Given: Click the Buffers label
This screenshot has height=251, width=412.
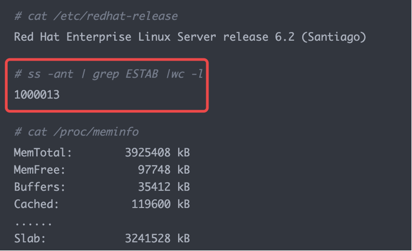Looking at the screenshot, I should 39,187.
